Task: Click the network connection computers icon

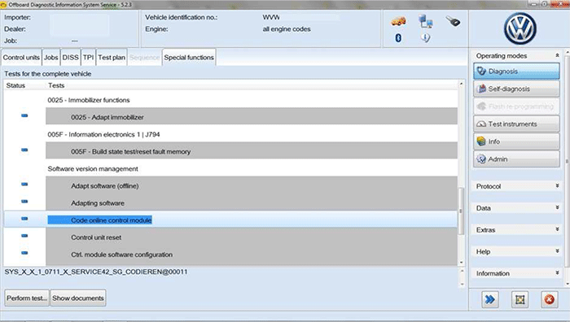Action: pos(425,21)
